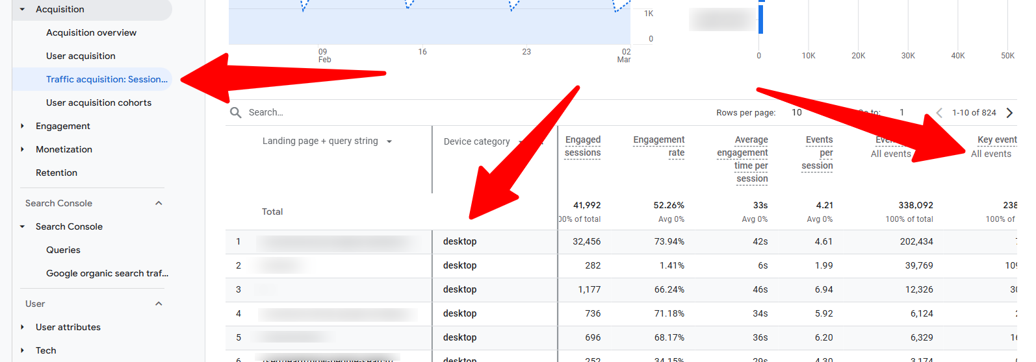The height and width of the screenshot is (362, 1036).
Task: Expand the Engagement menu section
Action: click(x=23, y=126)
